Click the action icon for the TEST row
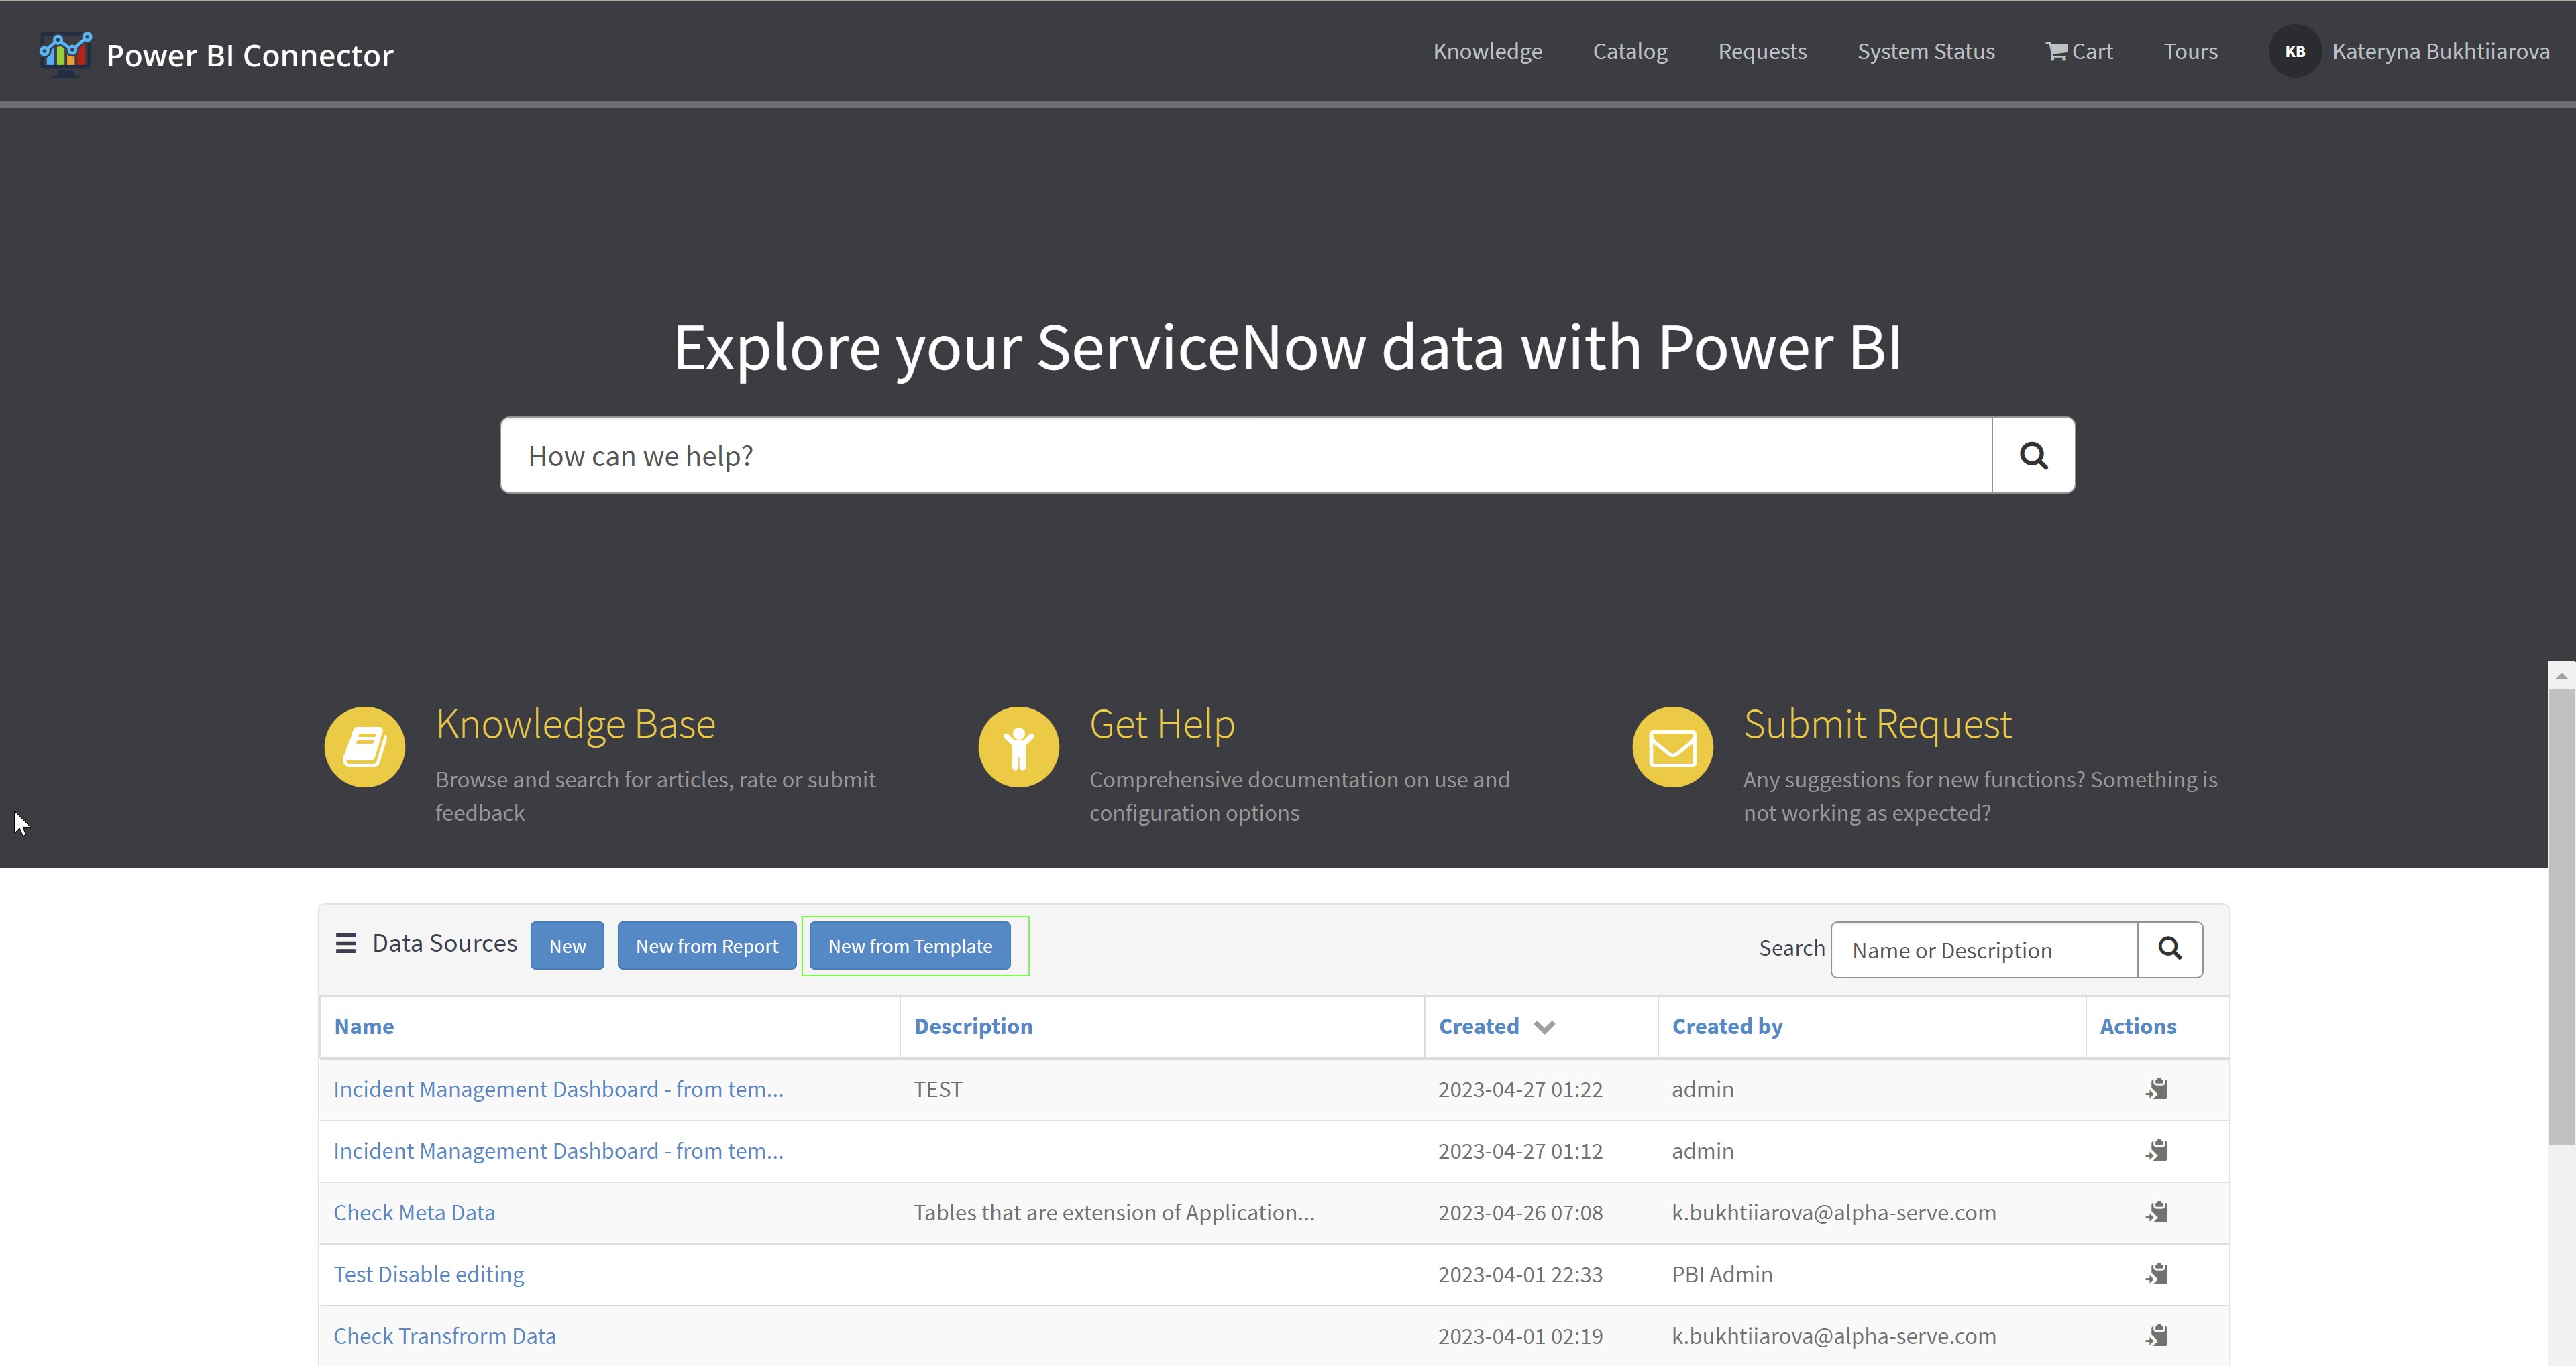The image size is (2576, 1366). (x=2157, y=1089)
